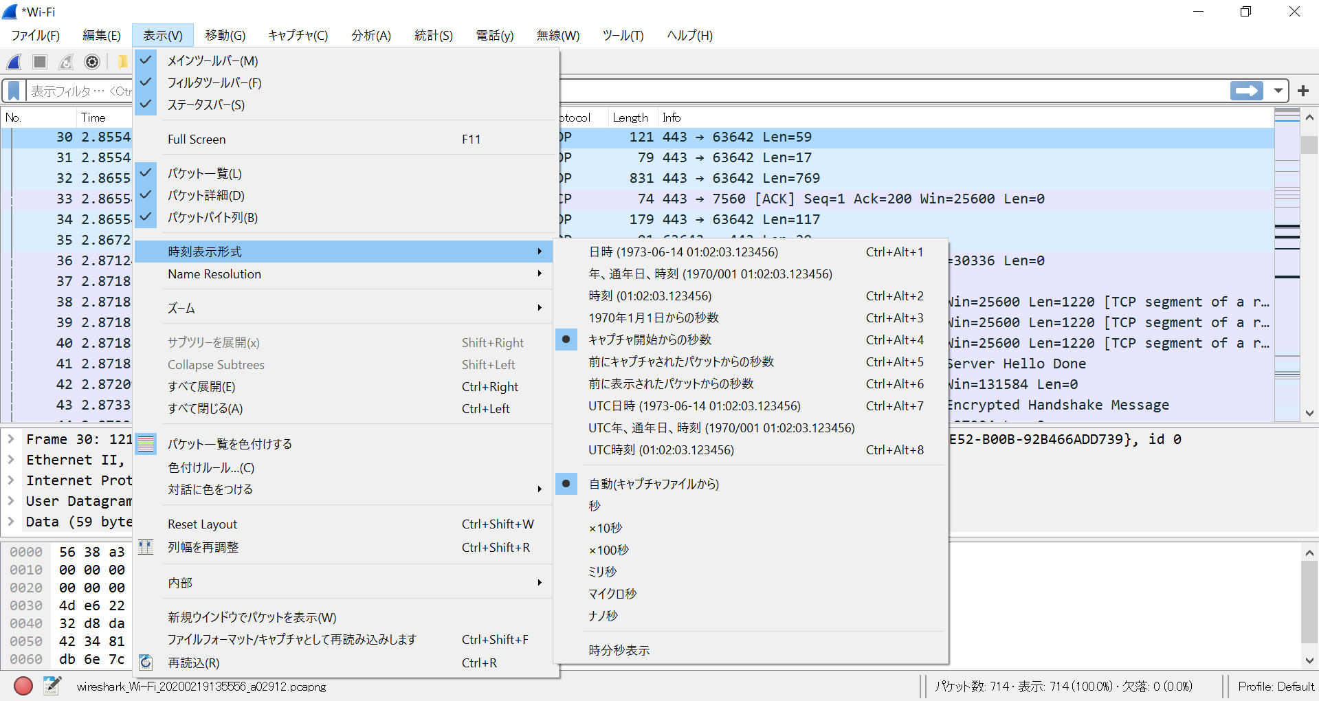
Task: Click the colorize packet list icon
Action: (x=146, y=444)
